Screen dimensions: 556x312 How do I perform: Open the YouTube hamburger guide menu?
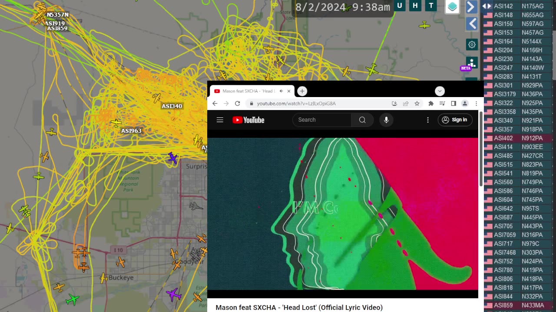[x=220, y=120]
